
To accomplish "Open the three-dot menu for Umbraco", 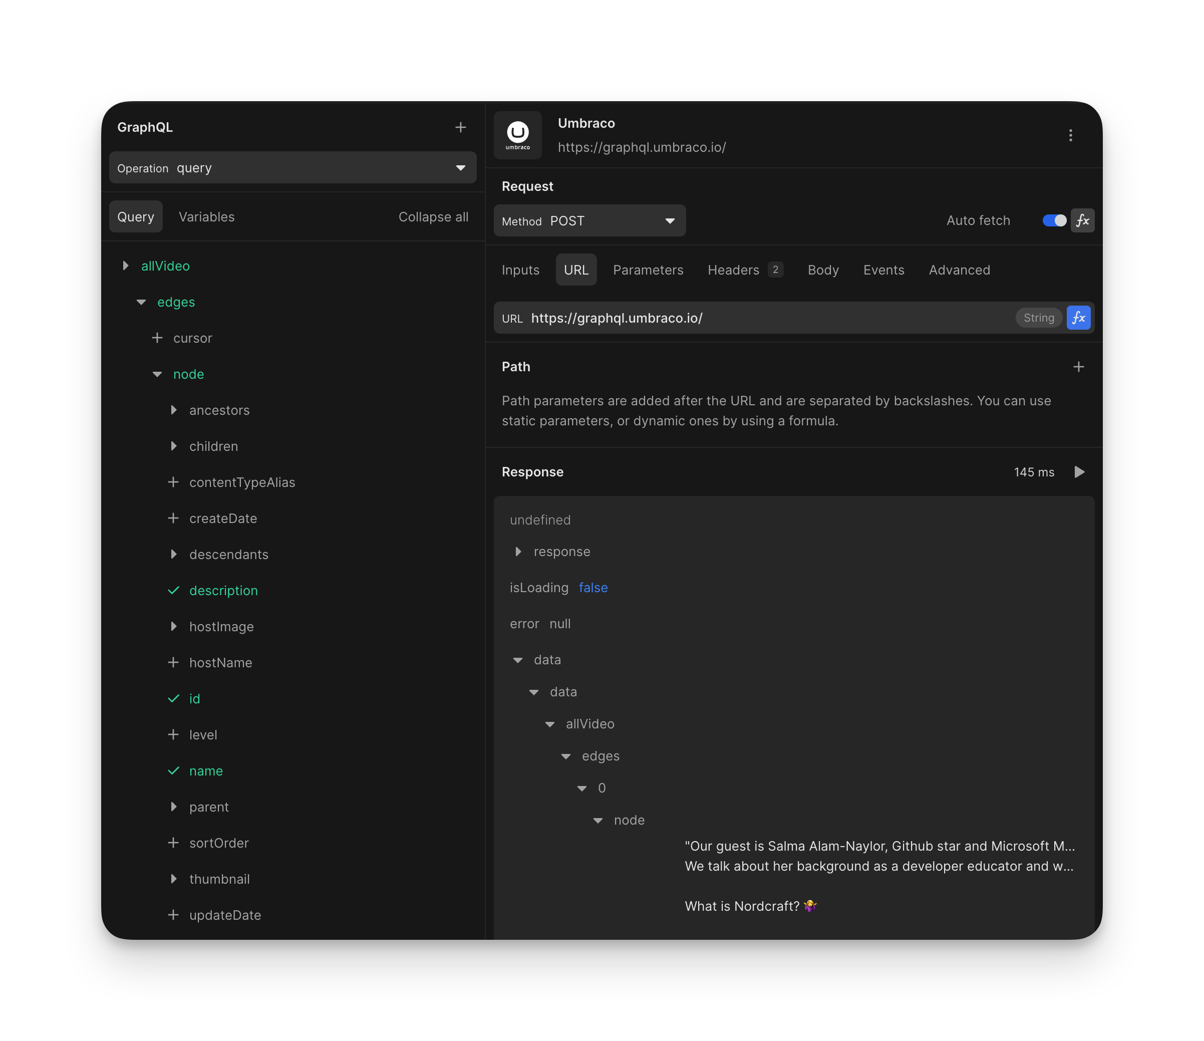I will coord(1070,135).
